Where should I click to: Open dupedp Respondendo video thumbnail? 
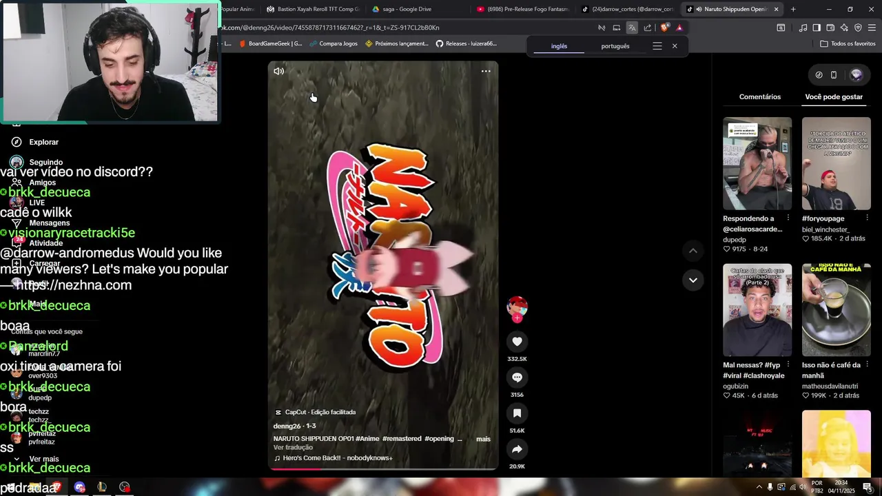click(x=757, y=163)
